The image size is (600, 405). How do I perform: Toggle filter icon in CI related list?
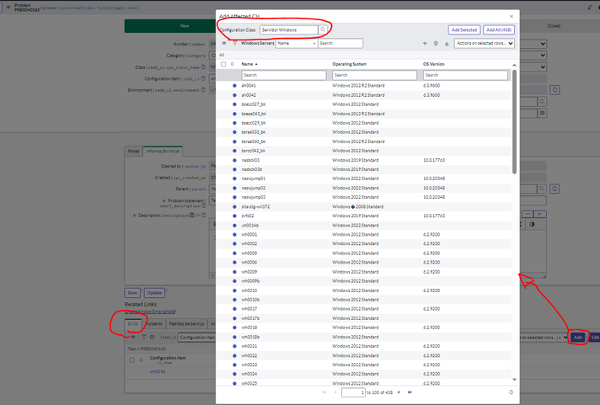coord(143,338)
